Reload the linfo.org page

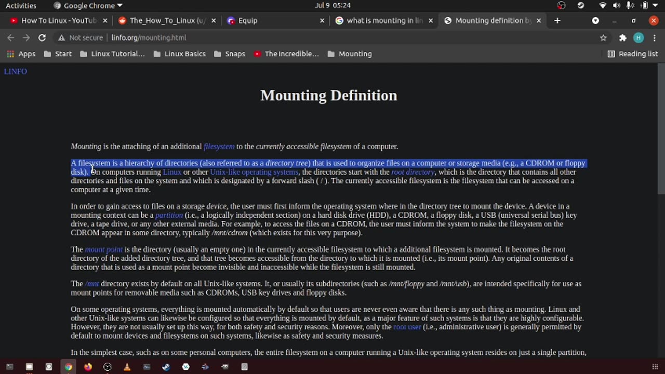tap(42, 37)
